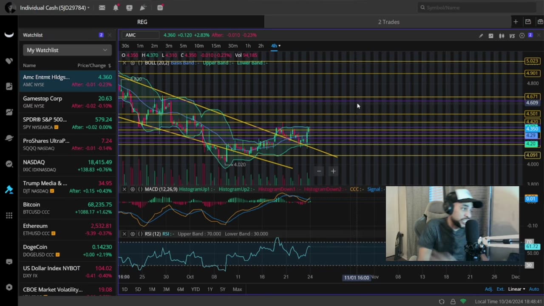The width and height of the screenshot is (544, 306).
Task: Toggle BOLL indicator visibility
Action: (133, 63)
